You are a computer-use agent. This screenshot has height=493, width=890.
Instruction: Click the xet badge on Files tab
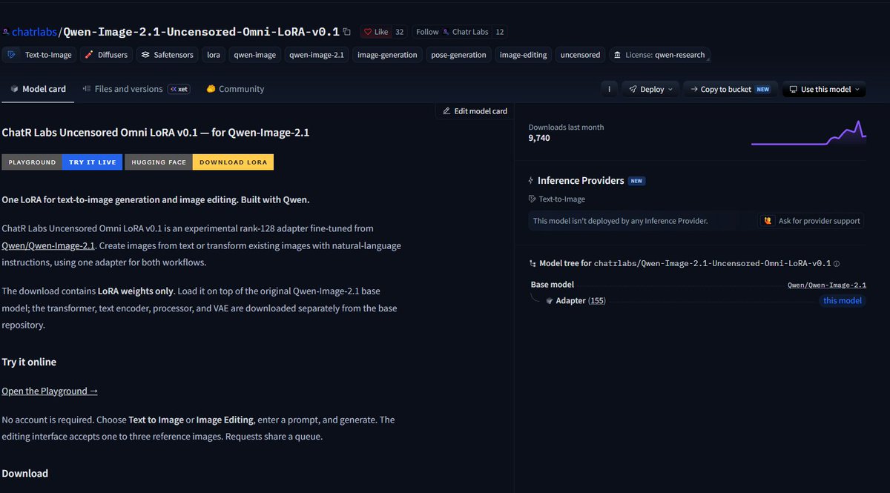coord(179,89)
